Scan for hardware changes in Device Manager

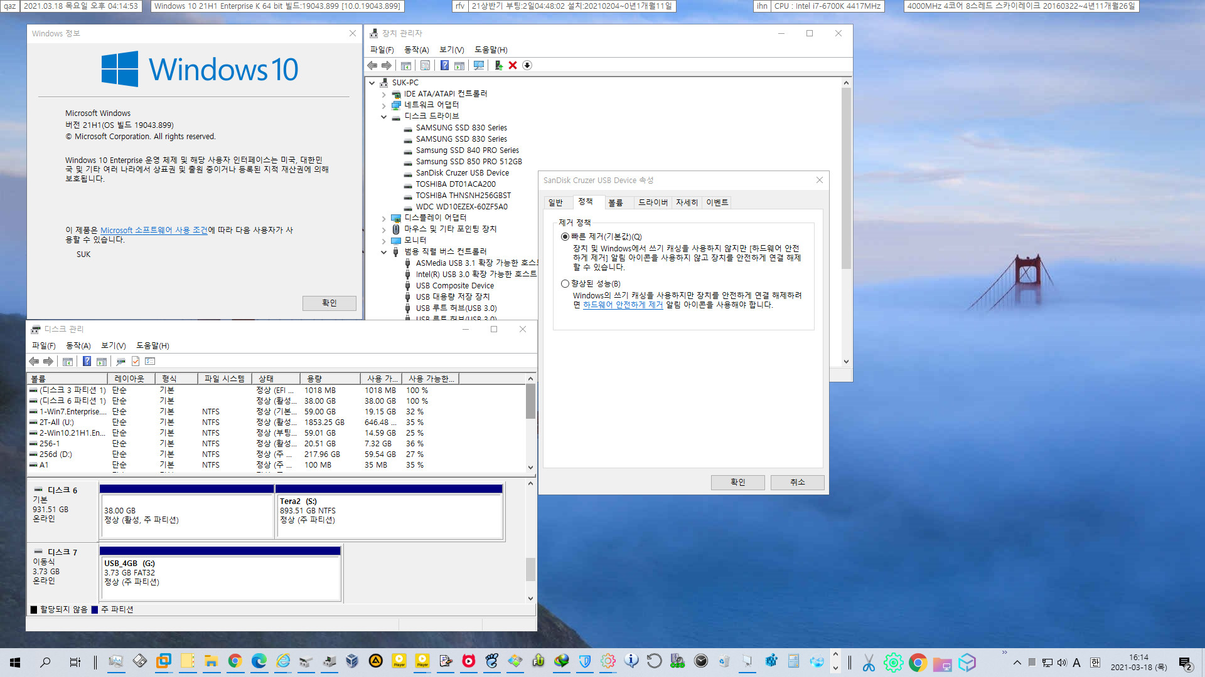tap(479, 65)
